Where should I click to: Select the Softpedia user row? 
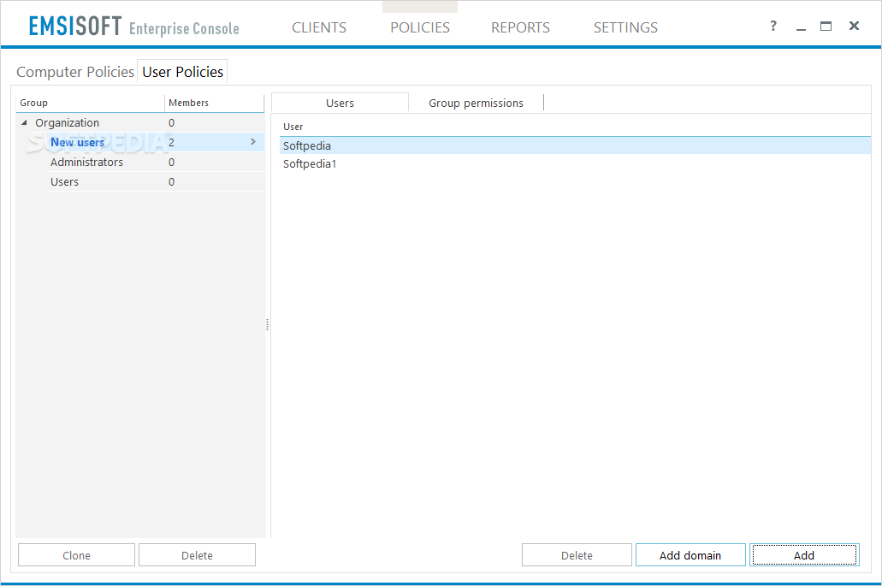coord(575,145)
